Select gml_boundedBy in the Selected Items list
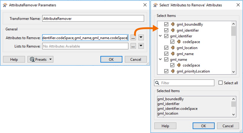Image resolution: width=243 pixels, height=133 pixels. pyautogui.click(x=170, y=99)
